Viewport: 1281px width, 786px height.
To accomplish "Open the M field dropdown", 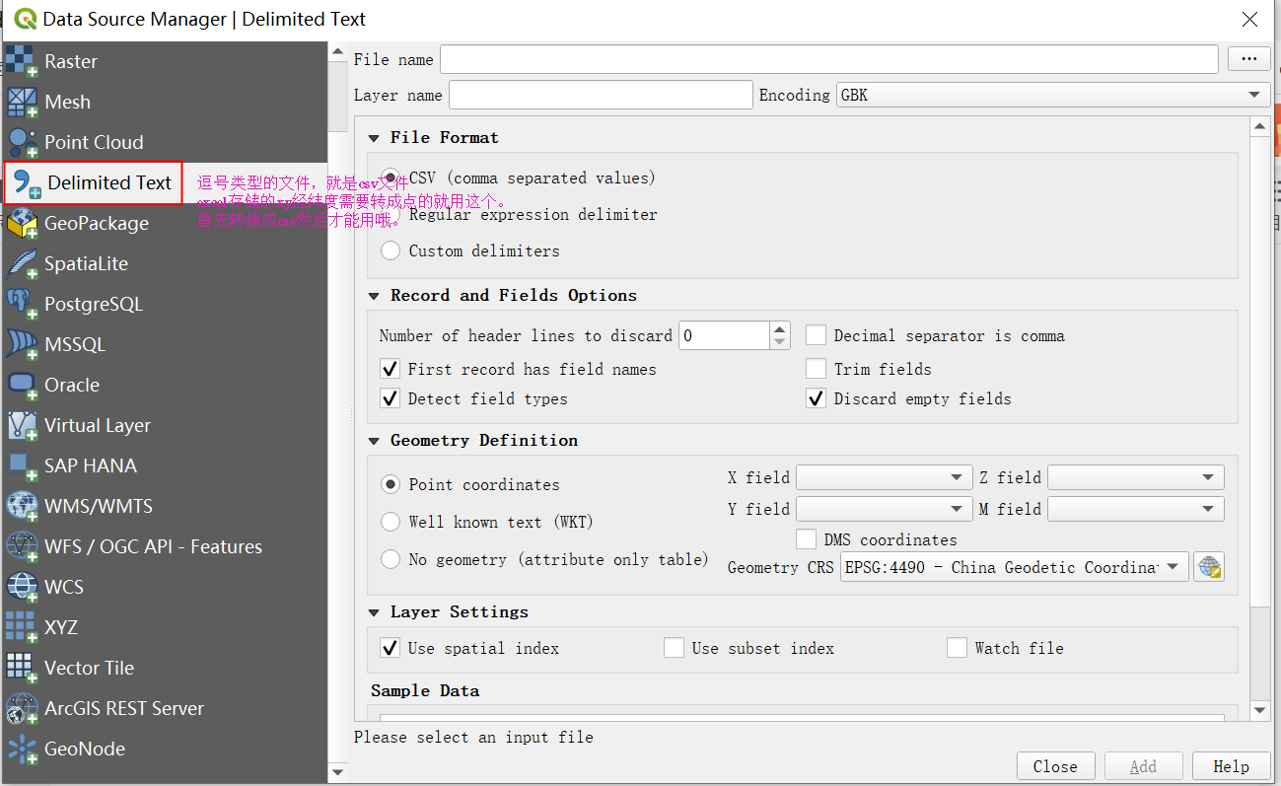I will click(x=1136, y=509).
